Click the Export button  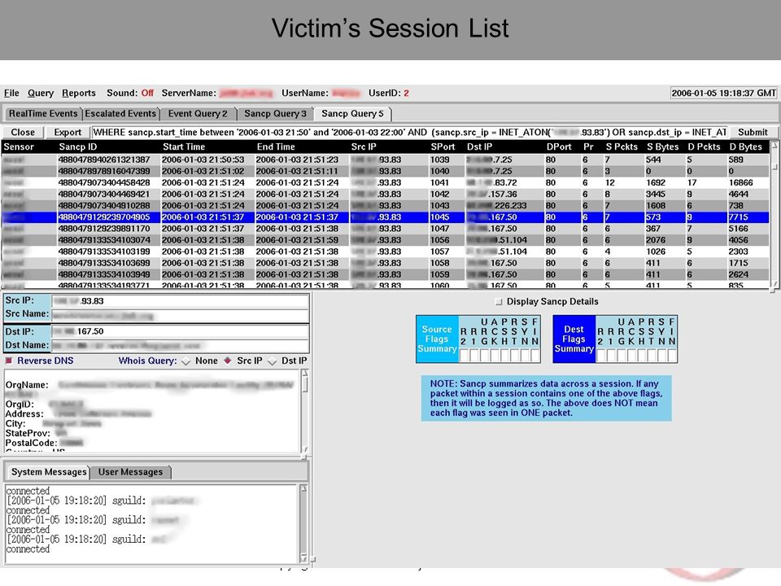(68, 132)
